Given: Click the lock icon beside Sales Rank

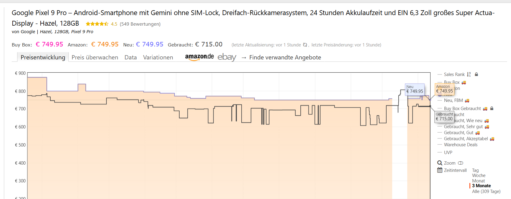Looking at the screenshot, I should click(476, 74).
